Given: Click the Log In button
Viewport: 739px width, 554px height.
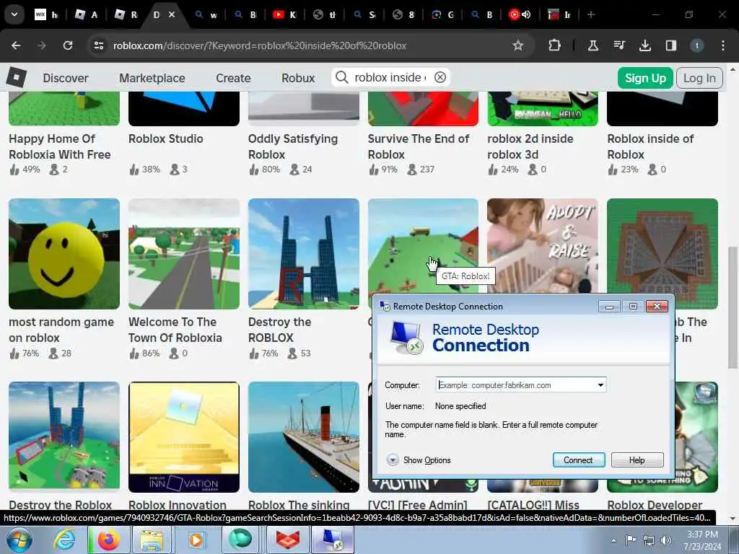Looking at the screenshot, I should [x=699, y=78].
